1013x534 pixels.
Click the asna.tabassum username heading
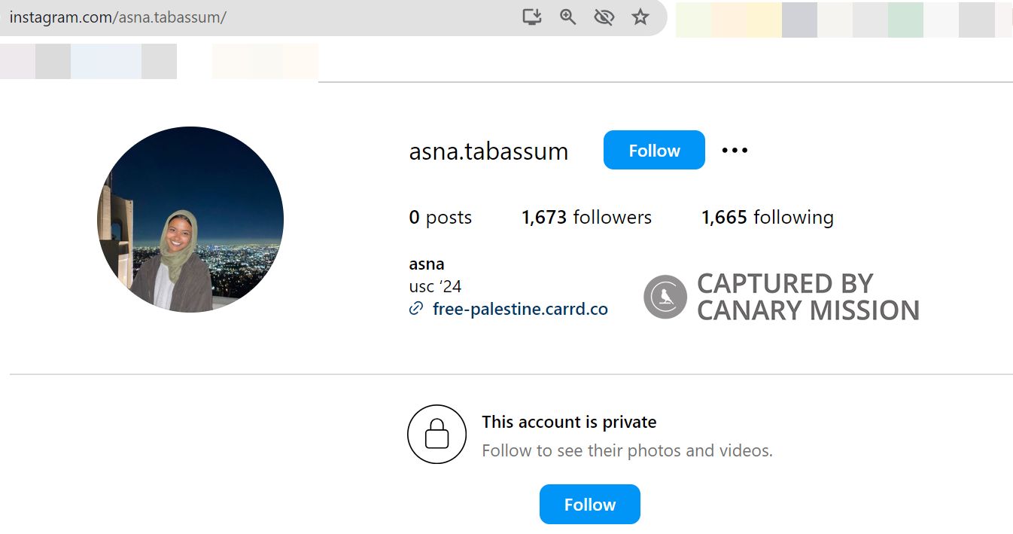[x=488, y=151]
